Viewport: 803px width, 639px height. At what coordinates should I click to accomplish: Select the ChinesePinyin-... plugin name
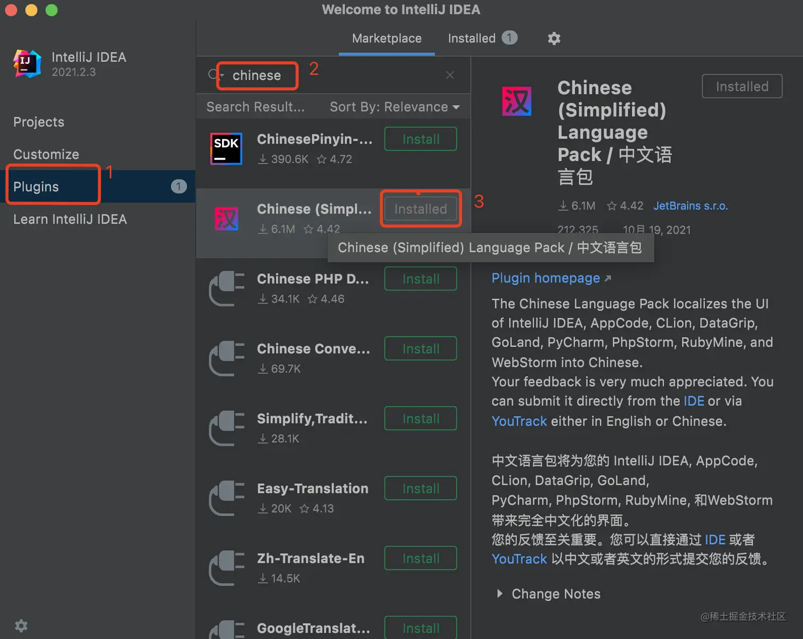pos(315,139)
